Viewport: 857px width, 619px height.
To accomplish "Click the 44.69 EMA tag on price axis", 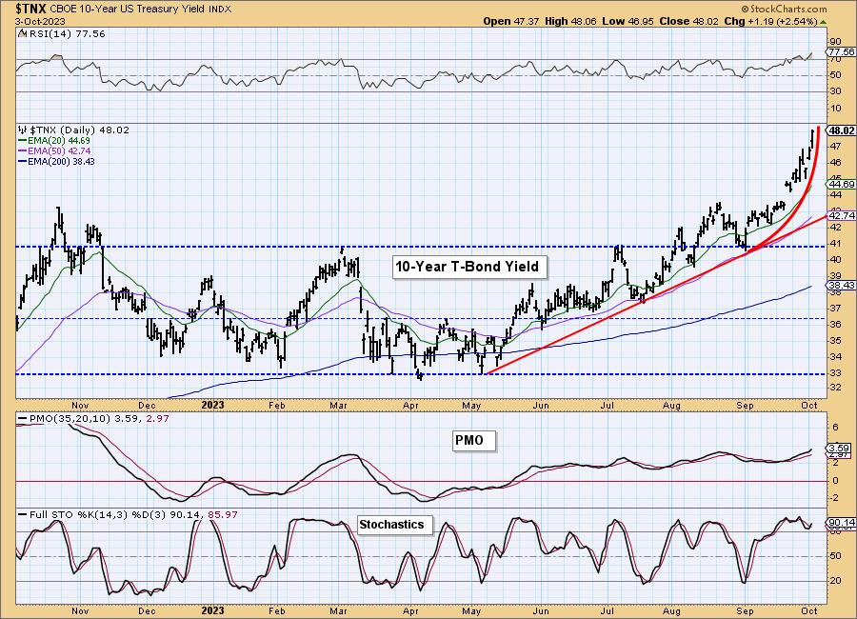I will pyautogui.click(x=842, y=185).
